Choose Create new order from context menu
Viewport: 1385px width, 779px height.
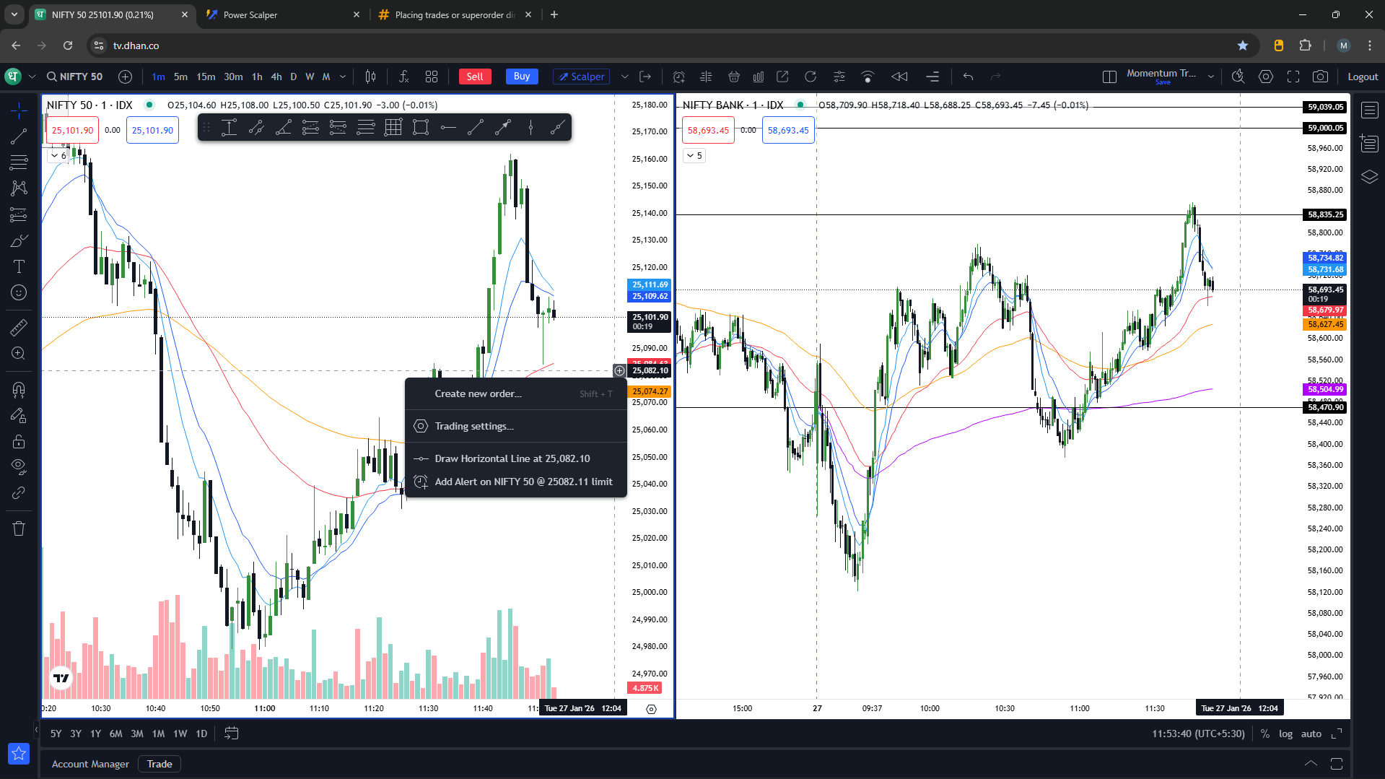(x=478, y=393)
